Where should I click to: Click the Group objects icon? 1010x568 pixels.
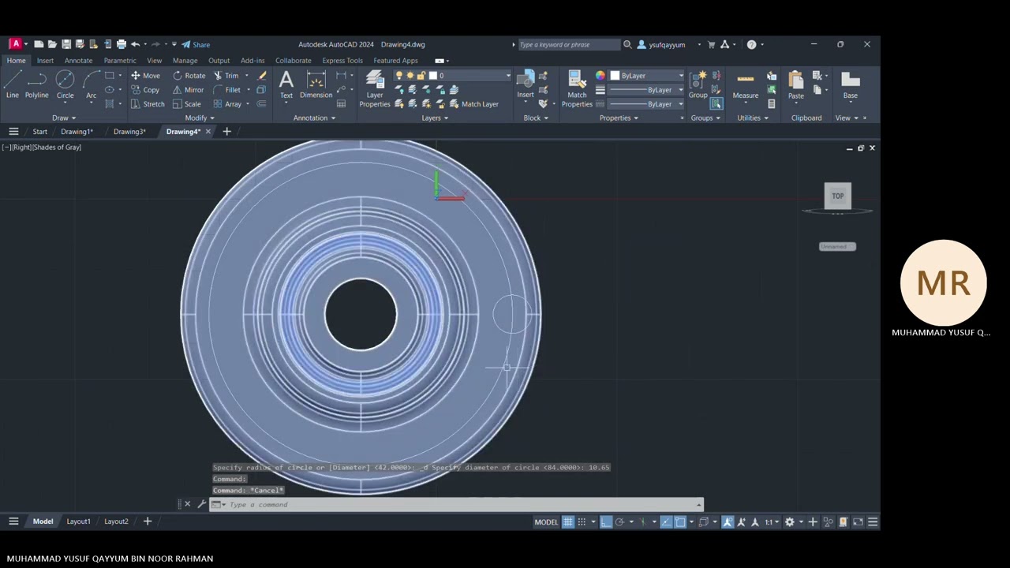pos(698,84)
